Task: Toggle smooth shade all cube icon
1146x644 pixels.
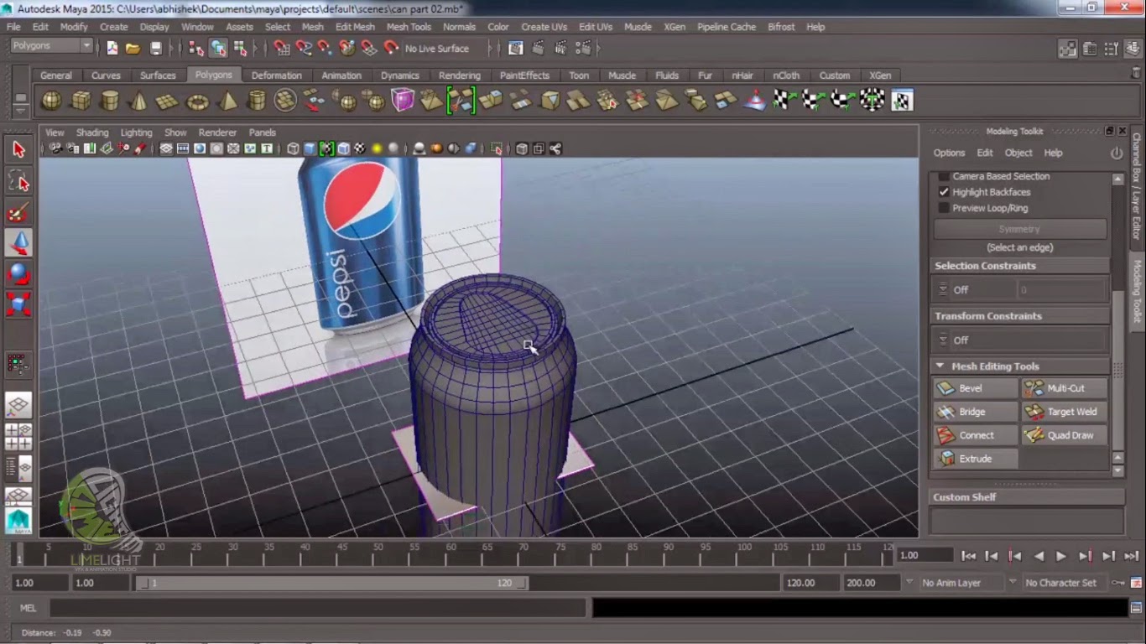Action: [310, 149]
